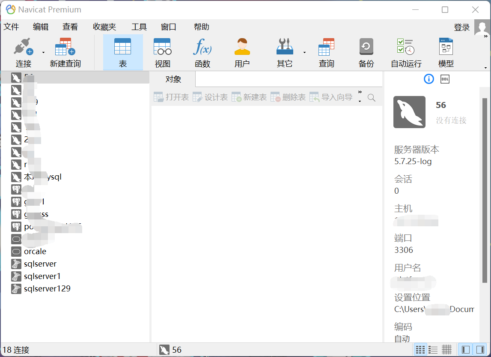
Task: Click the "18 连接" status bar text
Action: click(x=16, y=350)
